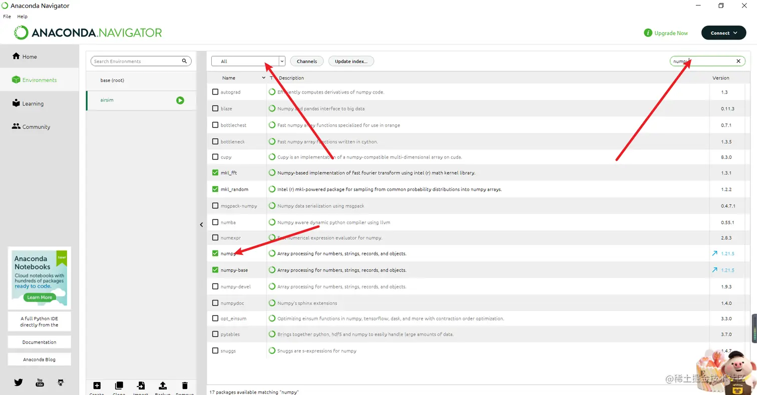Check the opt_einsum package checkbox
The height and width of the screenshot is (395, 757).
[x=215, y=318]
